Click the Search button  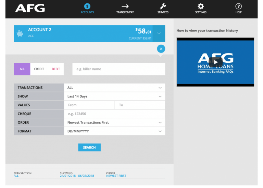pyautogui.click(x=89, y=148)
